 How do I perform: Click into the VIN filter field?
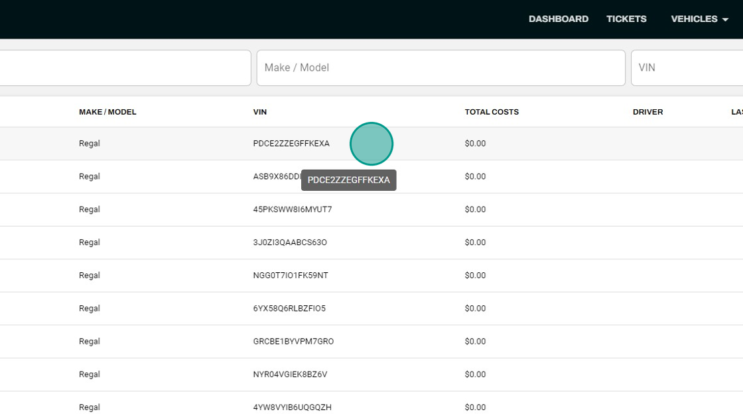tap(687, 68)
